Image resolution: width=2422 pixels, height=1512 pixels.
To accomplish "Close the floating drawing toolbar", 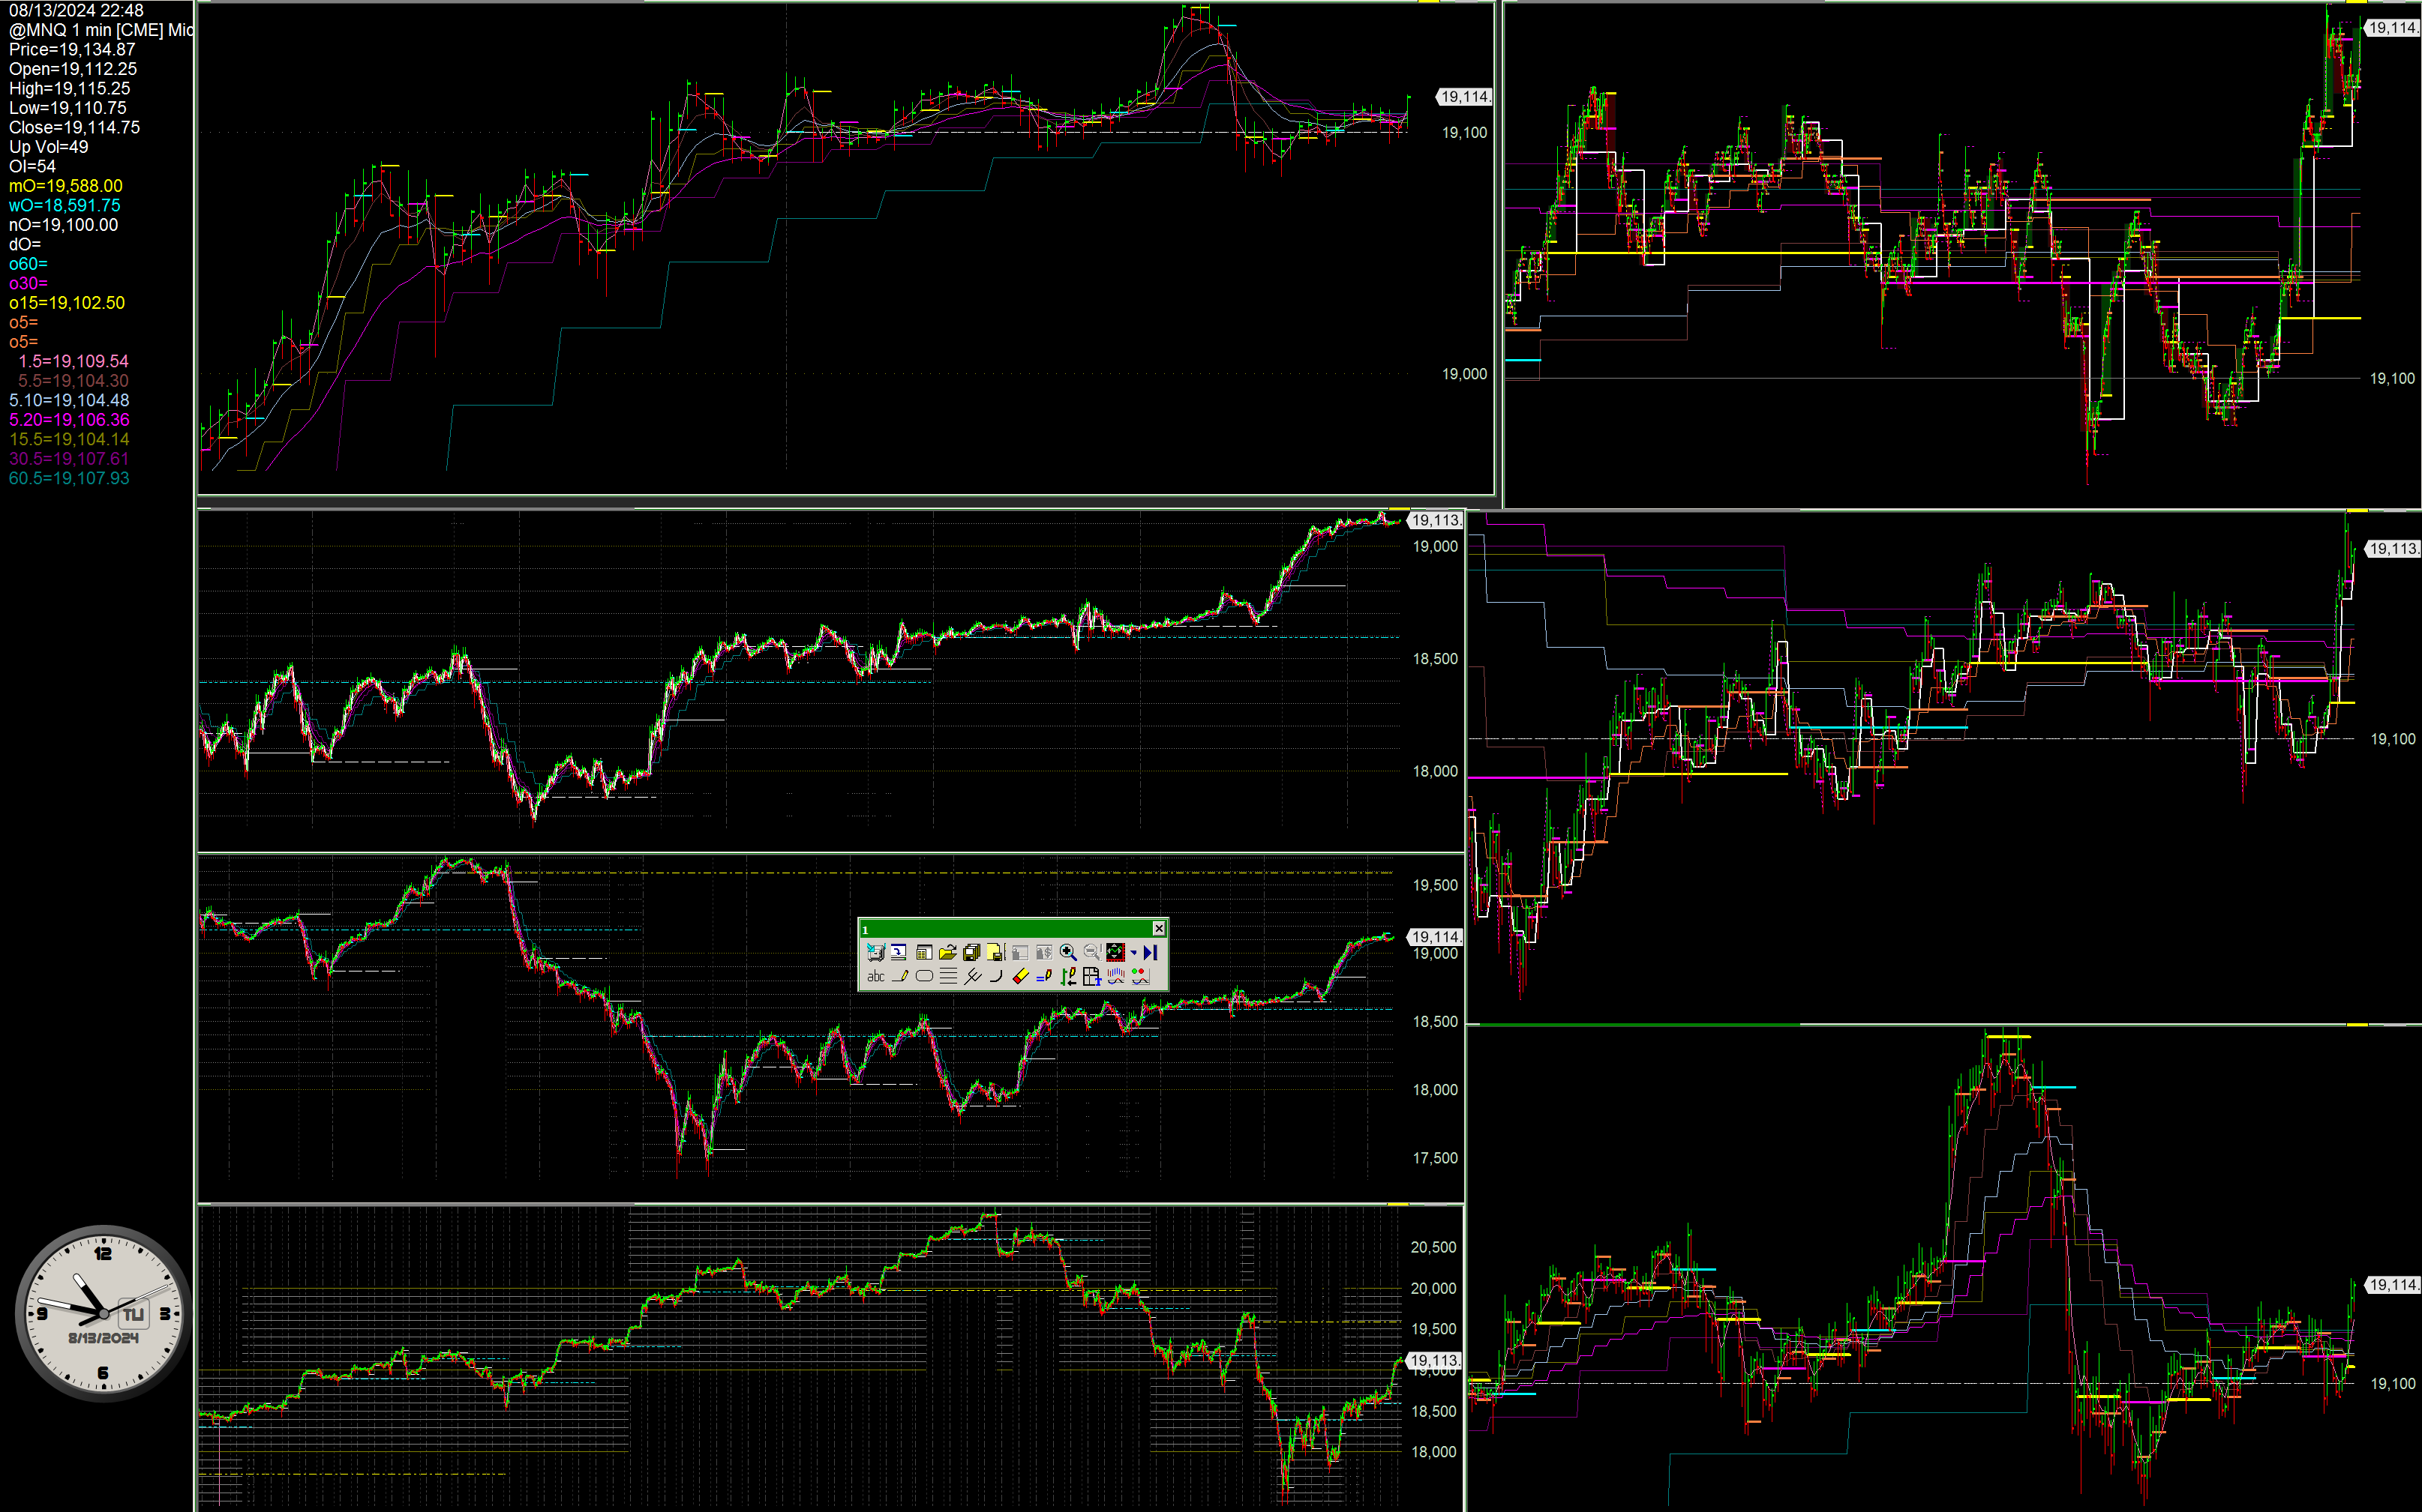I will [1158, 929].
